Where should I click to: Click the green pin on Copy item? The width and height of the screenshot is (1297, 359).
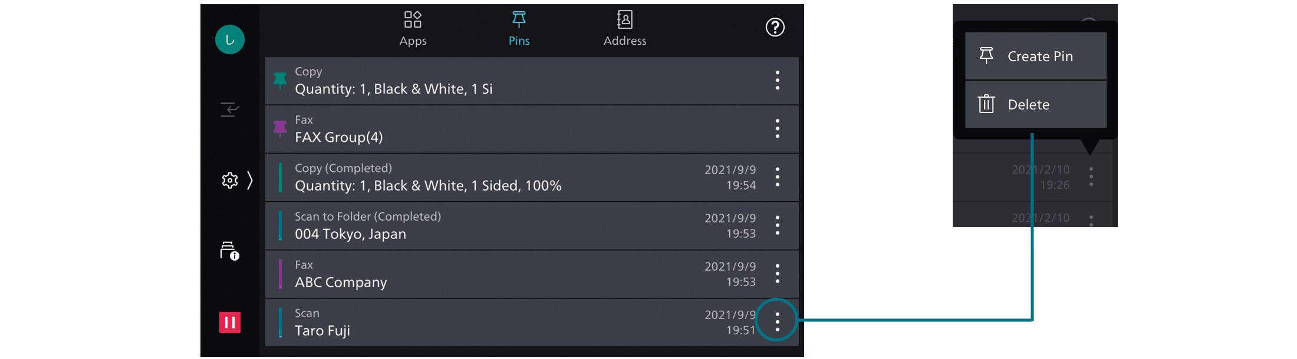(280, 81)
